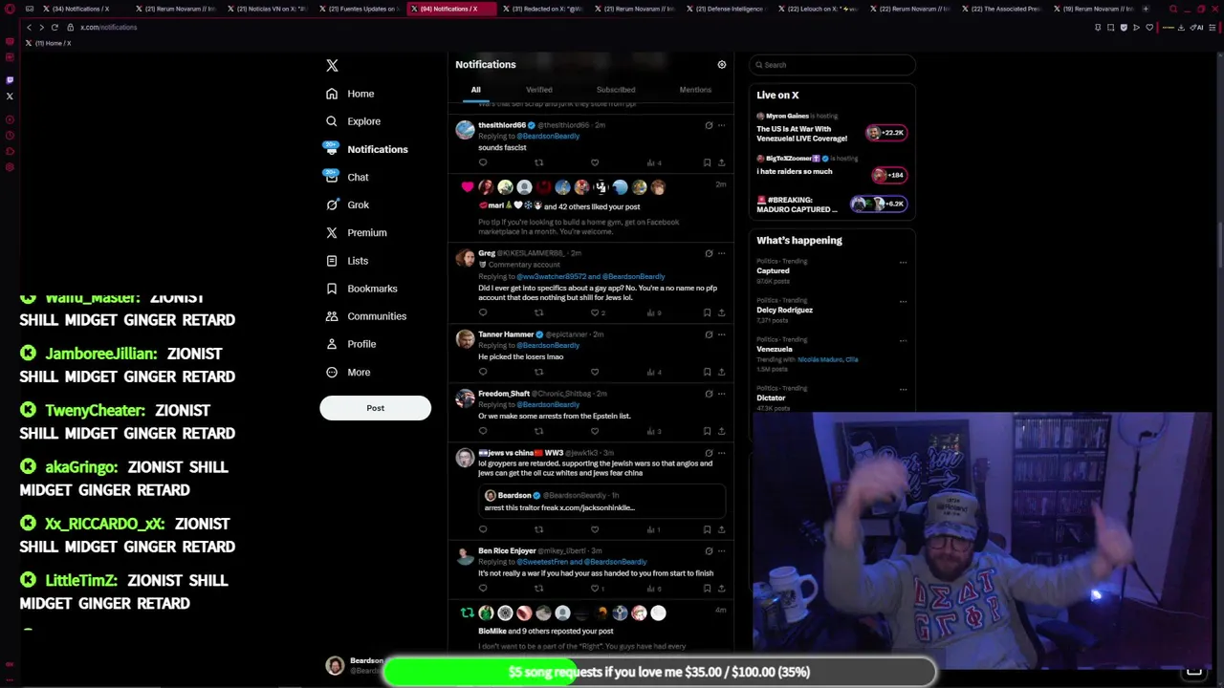Bookmark Freedom_Shaft's post
The width and height of the screenshot is (1224, 688).
(707, 431)
